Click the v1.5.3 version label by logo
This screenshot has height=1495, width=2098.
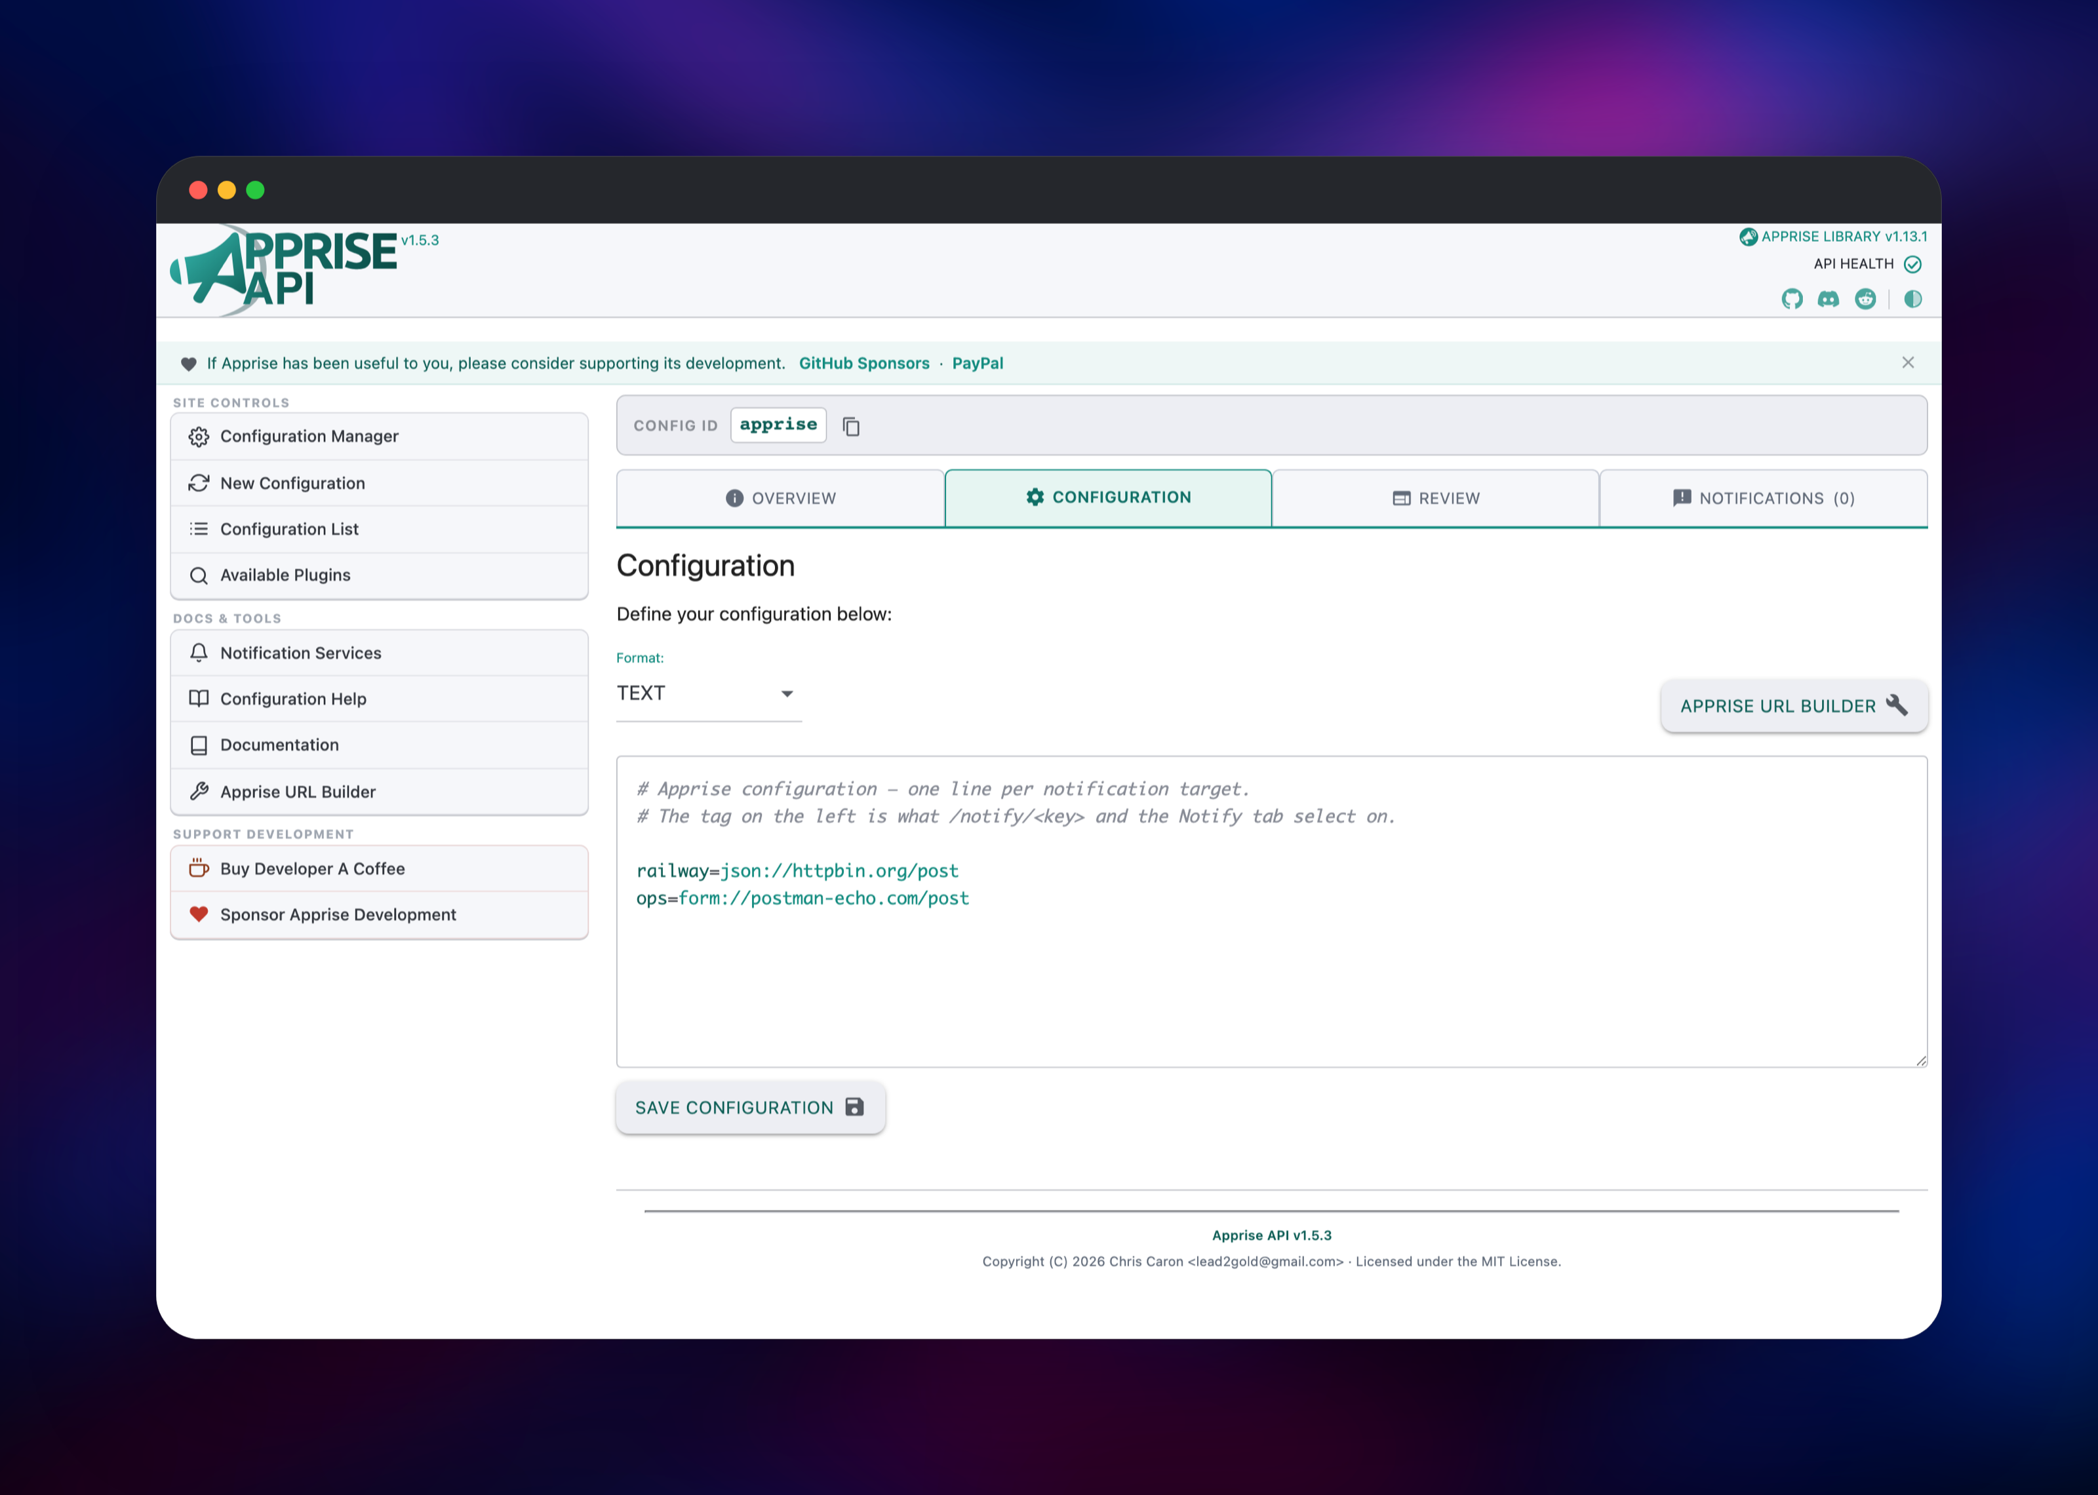[420, 241]
